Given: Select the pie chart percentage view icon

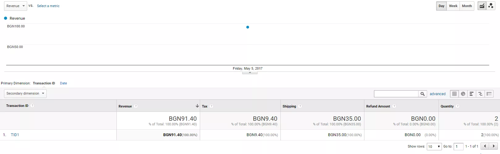Looking at the screenshot, I should [463, 94].
